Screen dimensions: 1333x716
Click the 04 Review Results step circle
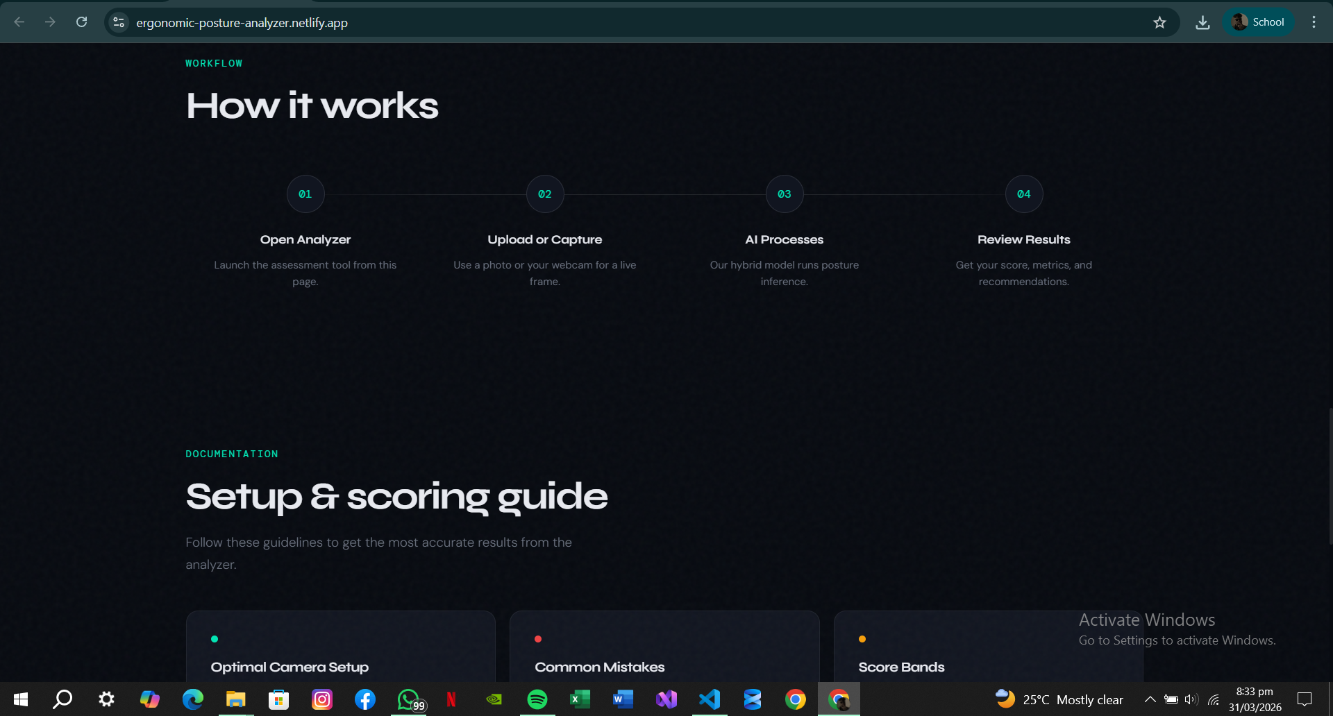[1024, 194]
